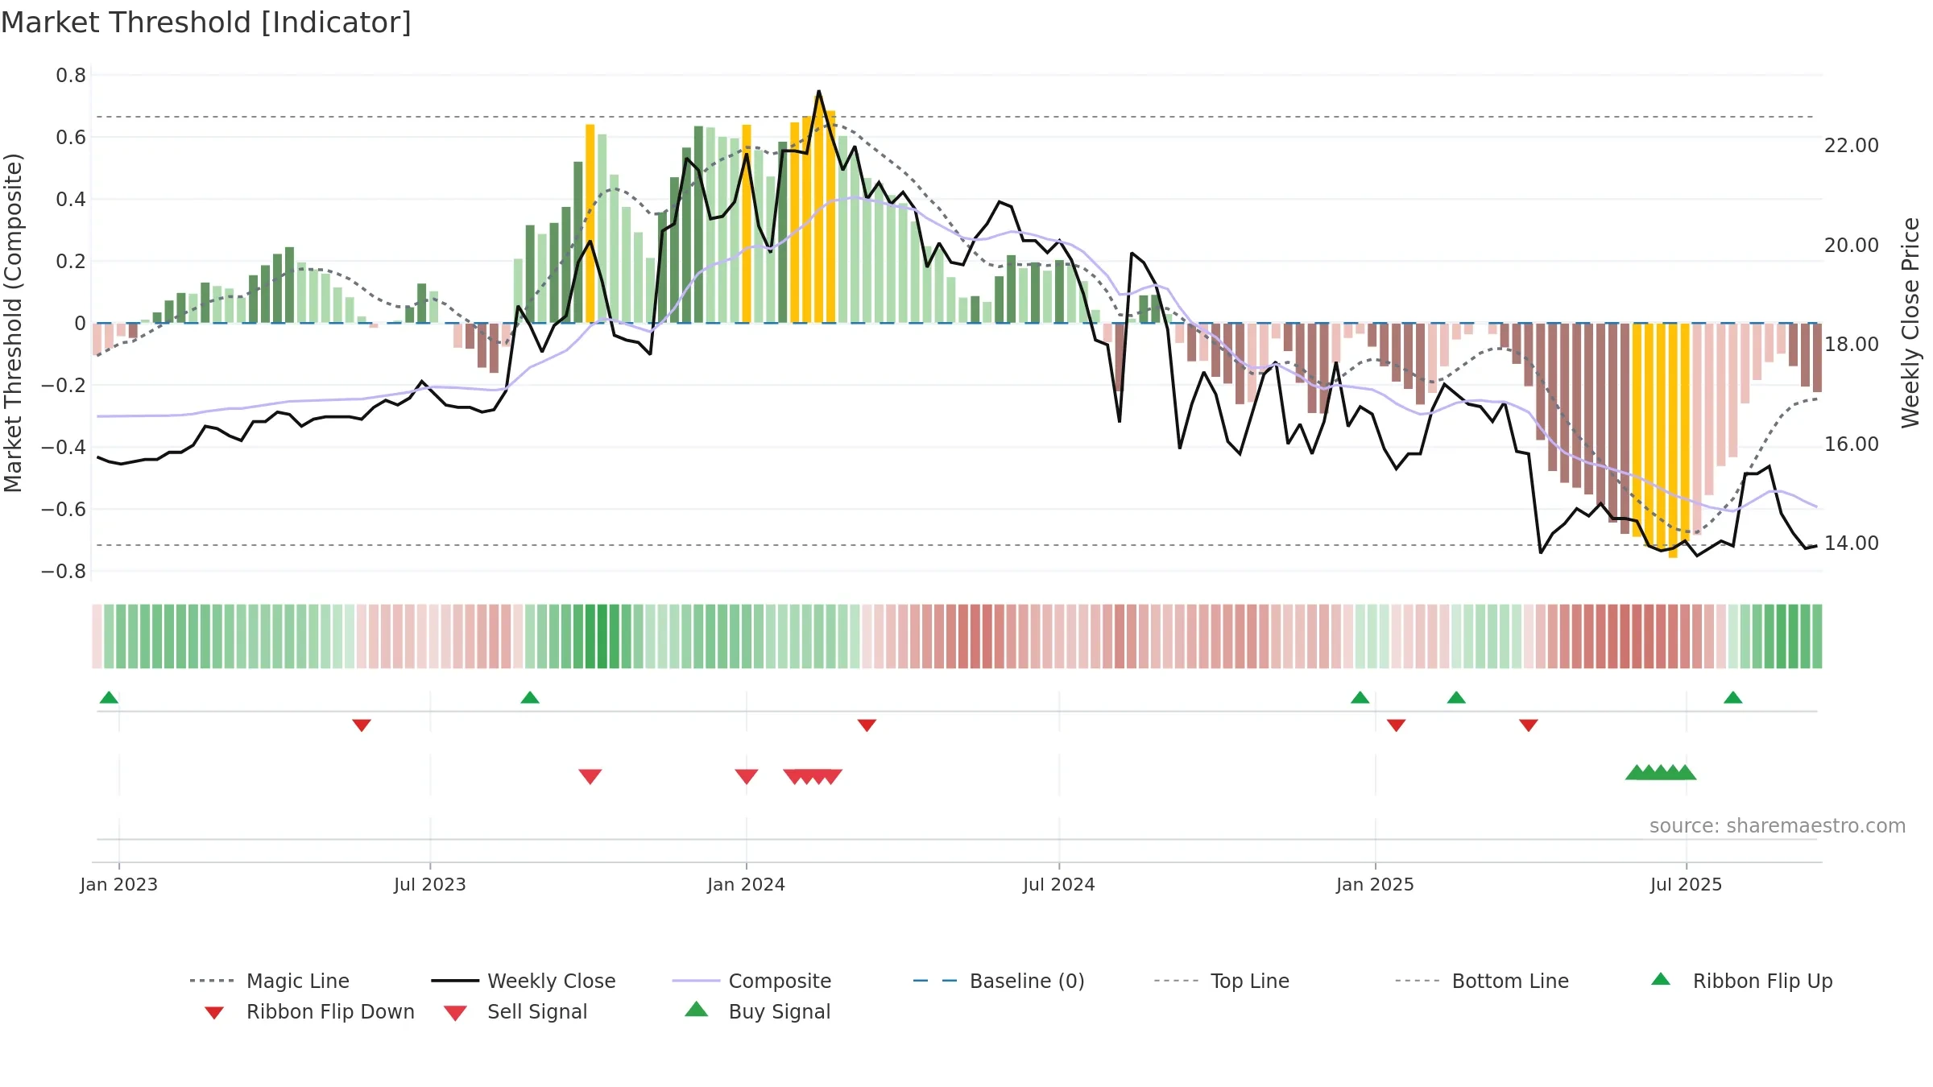This screenshot has width=1933, height=1087.
Task: Click the 18.00 price axis label
Action: coord(1852,345)
